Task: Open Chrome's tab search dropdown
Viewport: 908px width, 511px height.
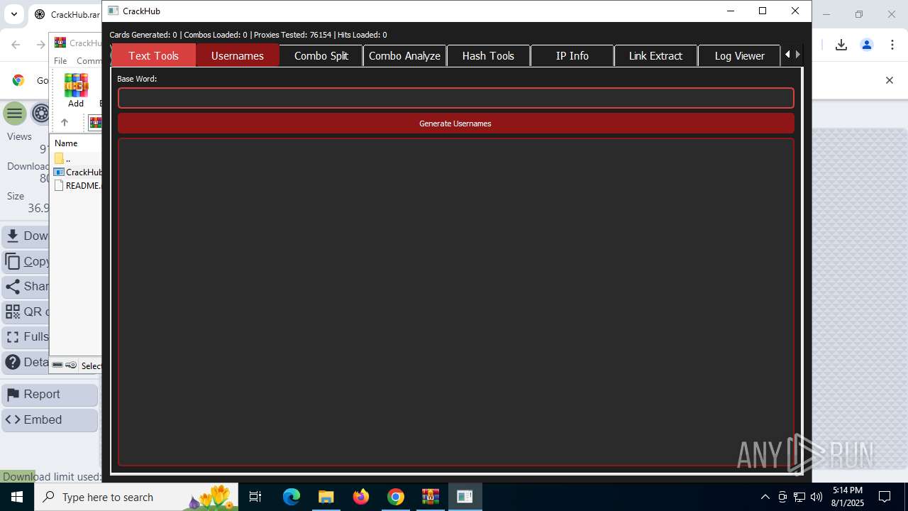Action: click(13, 14)
